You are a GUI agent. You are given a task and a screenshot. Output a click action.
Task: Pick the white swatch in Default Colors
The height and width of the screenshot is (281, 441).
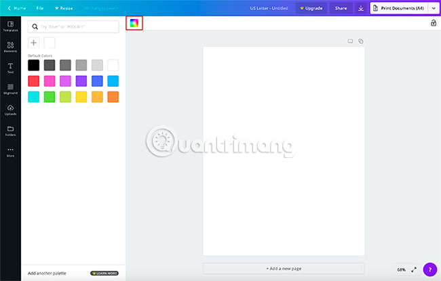point(113,65)
